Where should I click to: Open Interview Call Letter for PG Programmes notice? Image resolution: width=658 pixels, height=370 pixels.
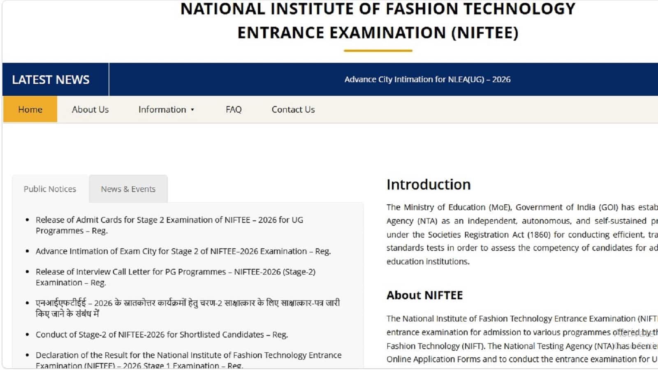(176, 277)
